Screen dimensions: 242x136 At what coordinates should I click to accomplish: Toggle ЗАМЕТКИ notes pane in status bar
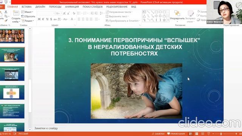[158, 134]
